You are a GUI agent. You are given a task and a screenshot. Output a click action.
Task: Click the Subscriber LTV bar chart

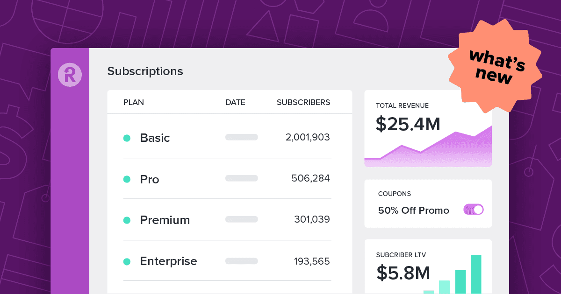[x=452, y=274]
